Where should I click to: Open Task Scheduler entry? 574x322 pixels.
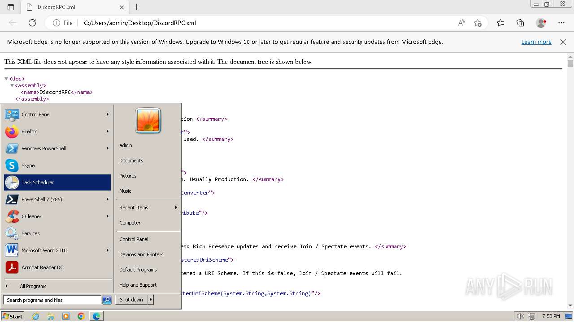(x=57, y=182)
